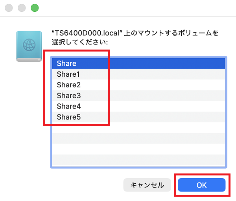Choose Share2 from the volume list
This screenshot has height=201, width=236.
tap(138, 85)
